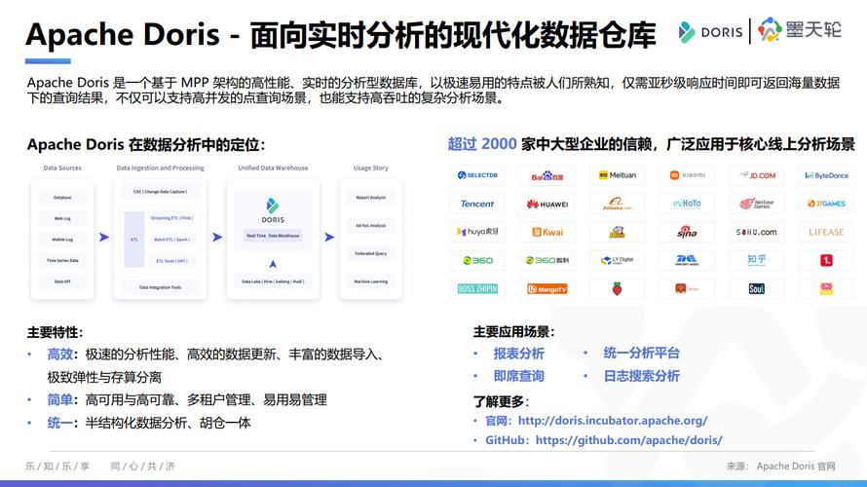
Task: Click the Streaming ETL (Flink) item
Action: [171, 218]
